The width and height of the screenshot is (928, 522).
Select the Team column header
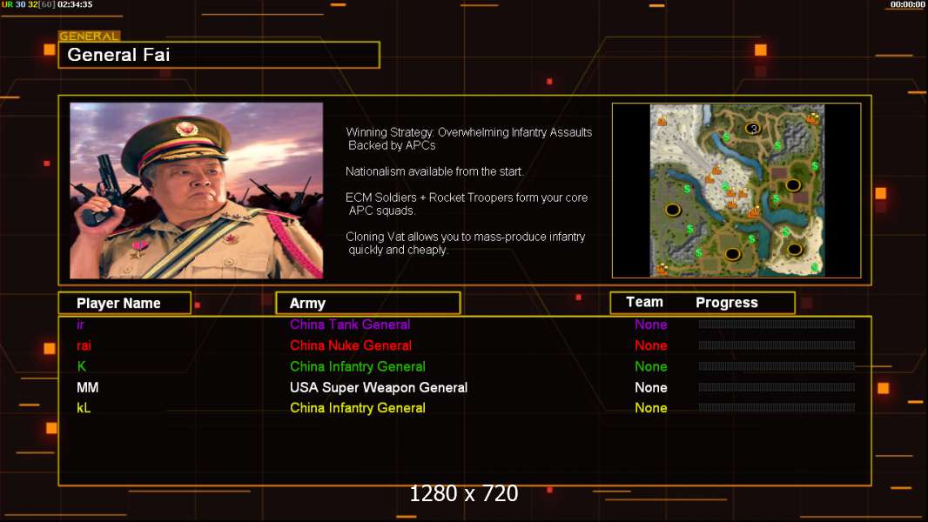click(x=644, y=302)
